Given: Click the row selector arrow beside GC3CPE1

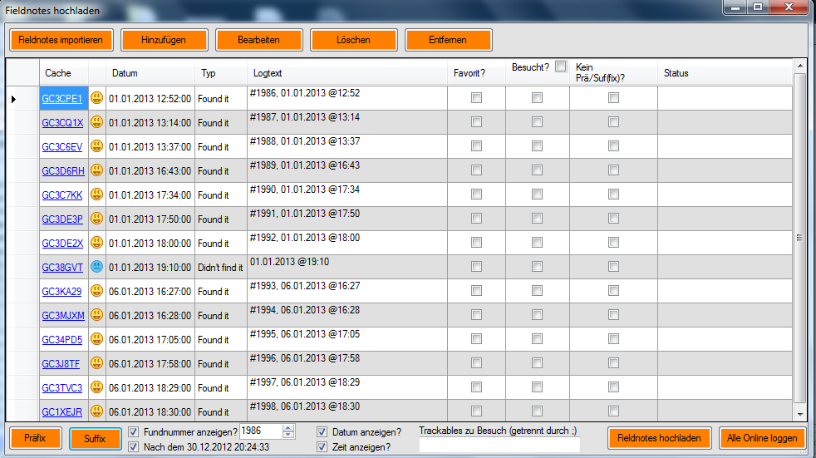Looking at the screenshot, I should pyautogui.click(x=13, y=99).
